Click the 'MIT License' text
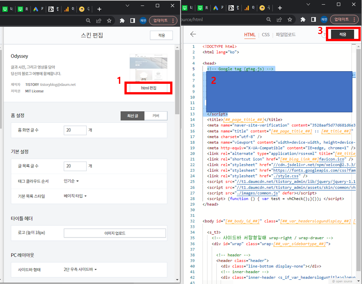 click(x=34, y=91)
